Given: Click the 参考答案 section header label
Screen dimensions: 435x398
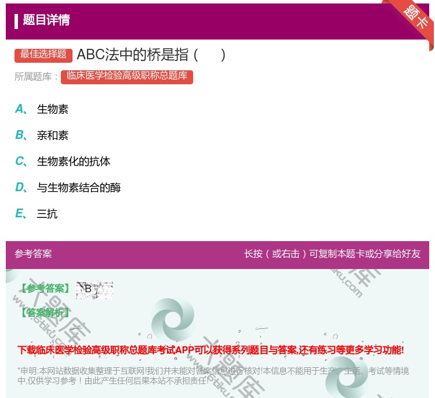Looking at the screenshot, I should click(33, 254).
